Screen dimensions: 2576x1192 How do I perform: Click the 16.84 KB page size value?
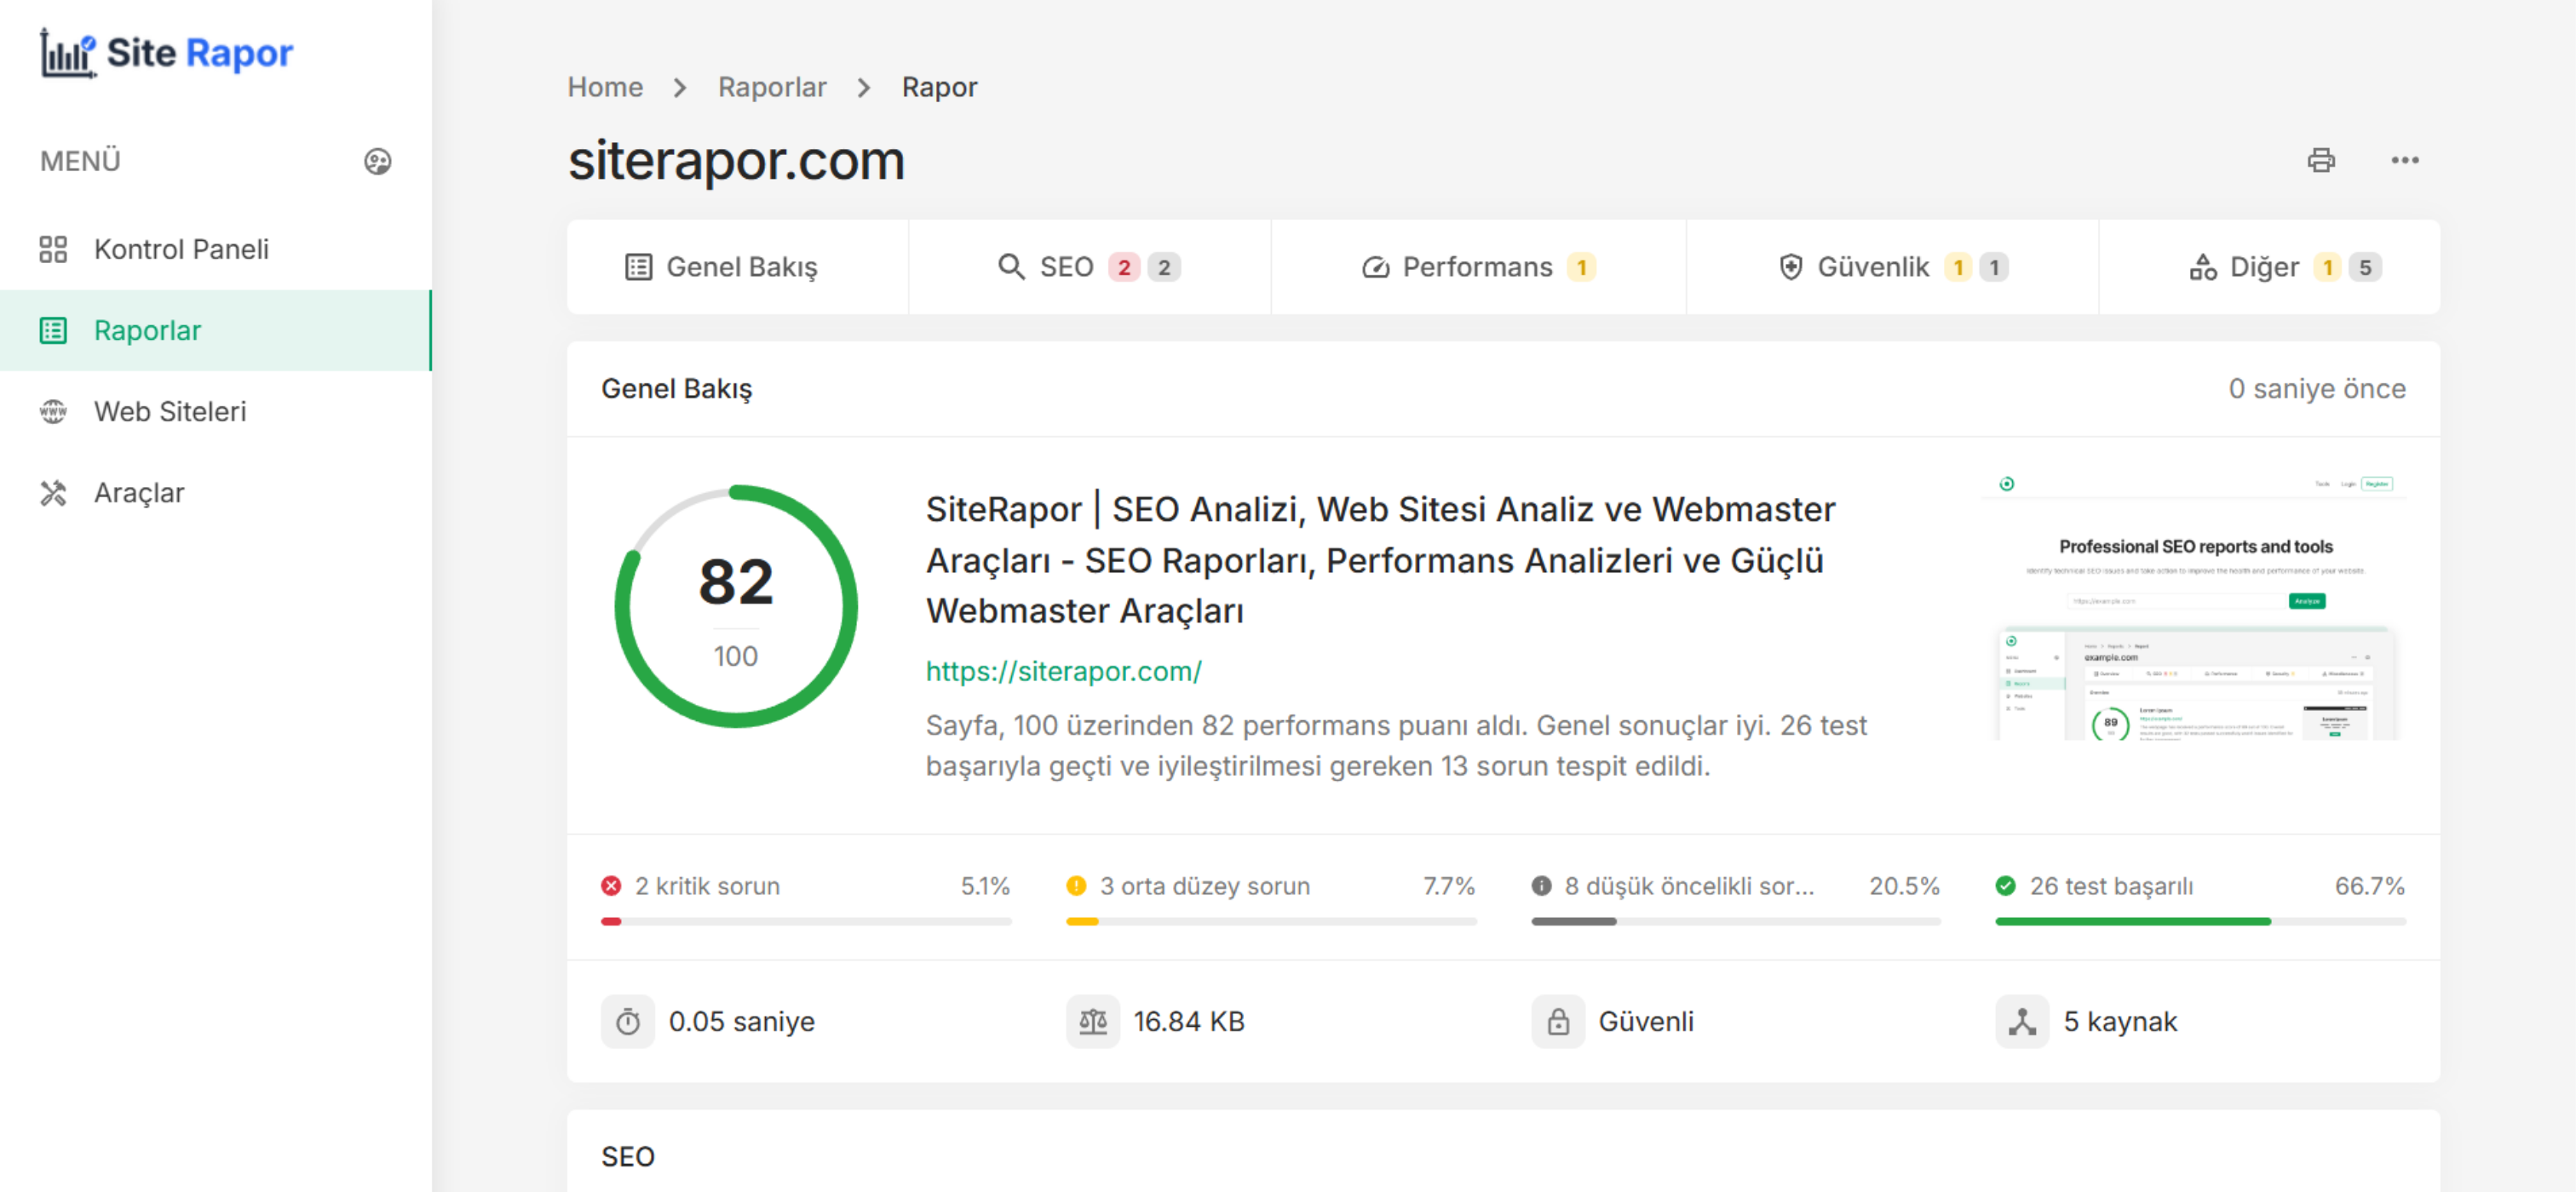click(1189, 1021)
